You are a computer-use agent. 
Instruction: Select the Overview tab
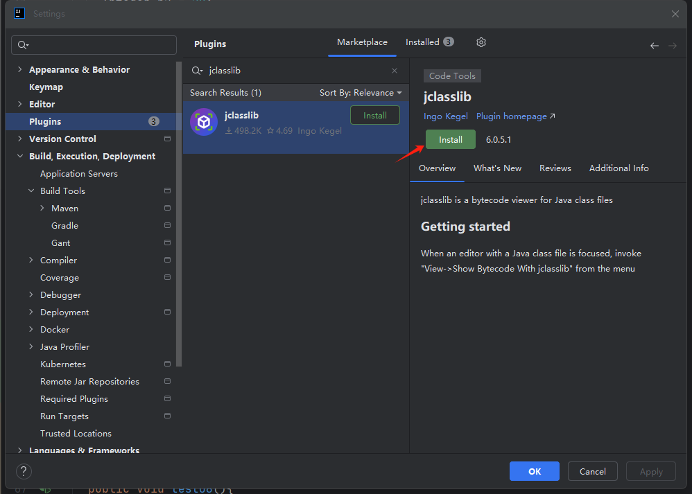click(x=437, y=168)
